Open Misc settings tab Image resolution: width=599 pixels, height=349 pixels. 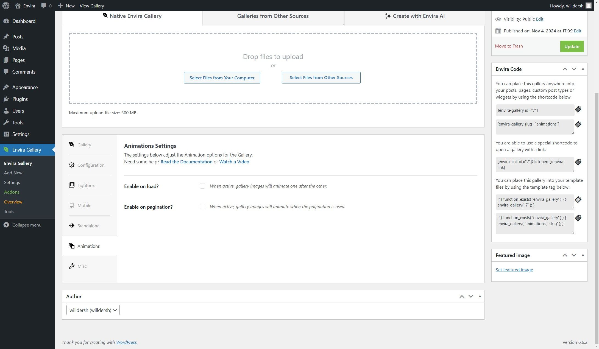pos(90,266)
